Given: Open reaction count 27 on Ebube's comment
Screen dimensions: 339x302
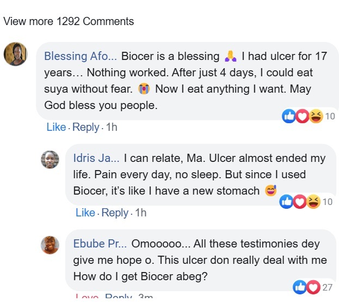Looking at the screenshot, I should click(x=328, y=287).
